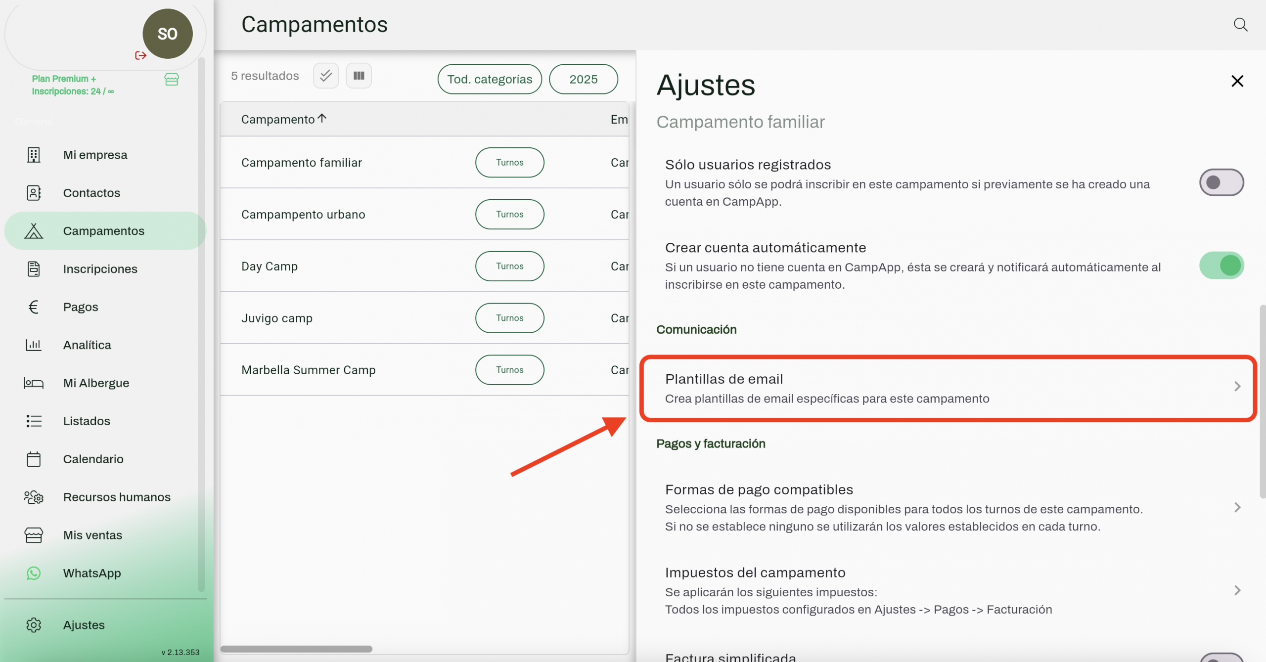Click the Recursos humanos icon

coord(34,497)
